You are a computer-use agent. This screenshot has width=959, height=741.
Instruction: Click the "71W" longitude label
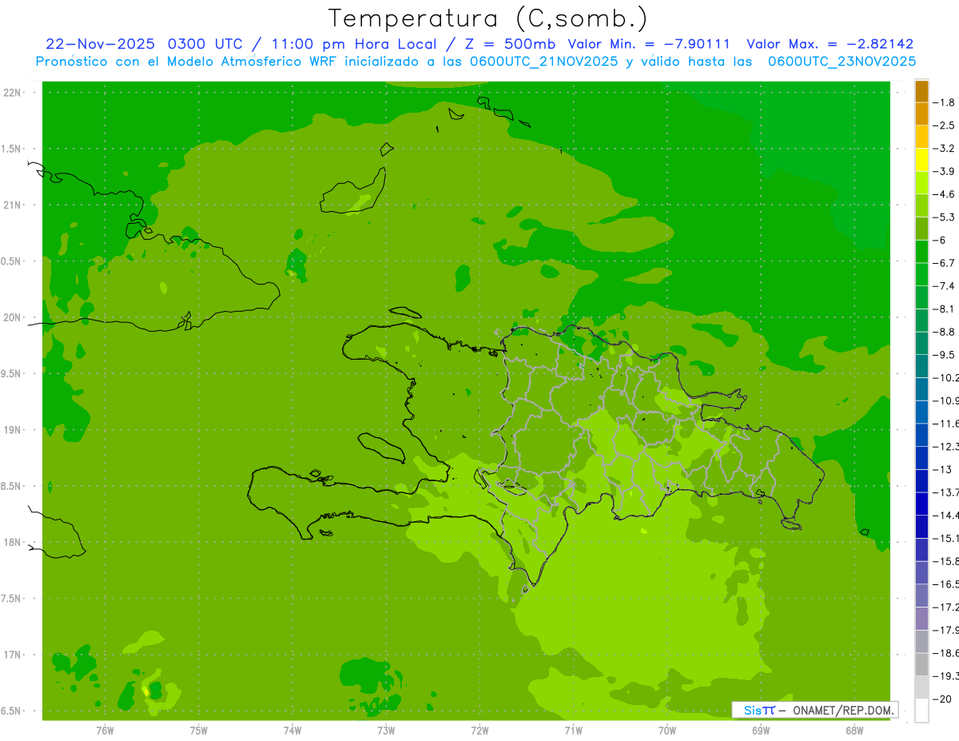coord(573,731)
